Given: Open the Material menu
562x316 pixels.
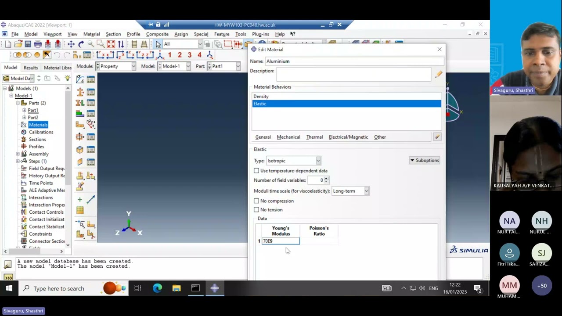Looking at the screenshot, I should [91, 34].
